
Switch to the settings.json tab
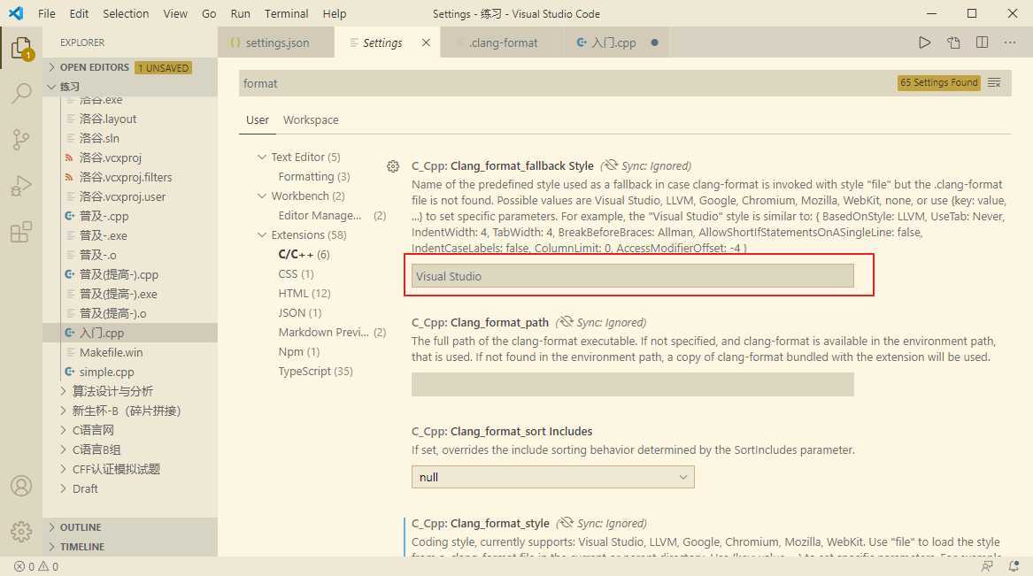point(276,42)
